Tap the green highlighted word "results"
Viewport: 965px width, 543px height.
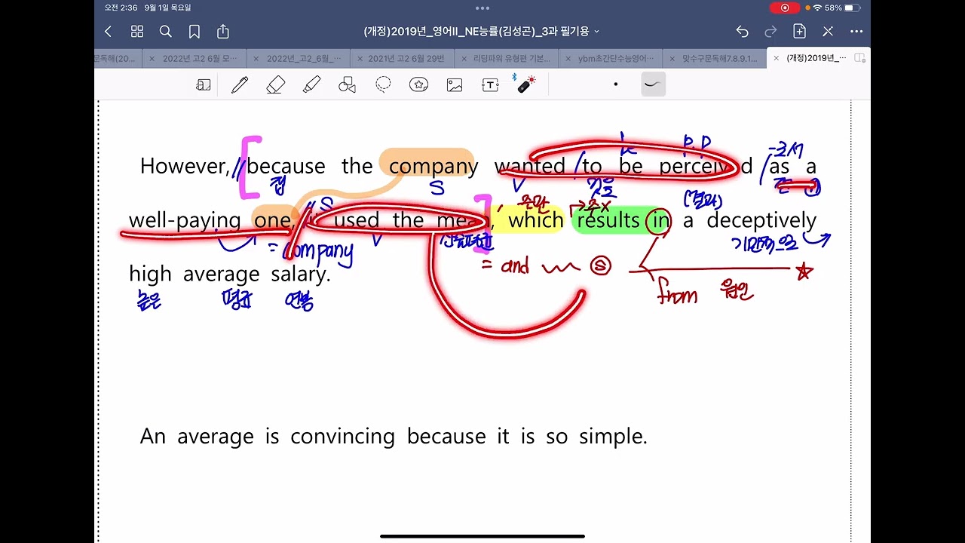coord(608,220)
